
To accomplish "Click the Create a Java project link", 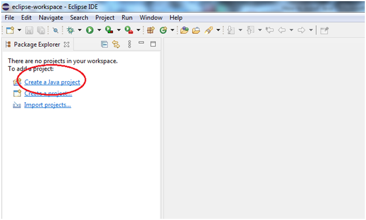I will [x=53, y=82].
